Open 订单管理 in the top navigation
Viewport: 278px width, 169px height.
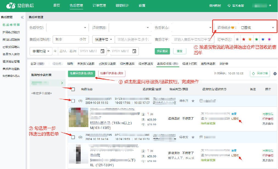click(x=99, y=5)
